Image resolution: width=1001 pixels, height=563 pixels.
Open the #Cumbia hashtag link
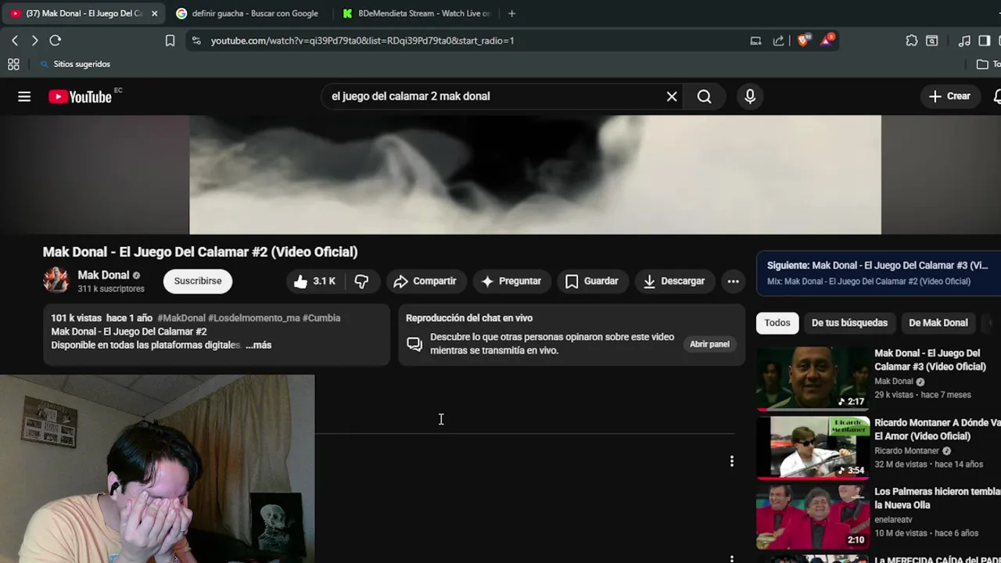(x=321, y=318)
